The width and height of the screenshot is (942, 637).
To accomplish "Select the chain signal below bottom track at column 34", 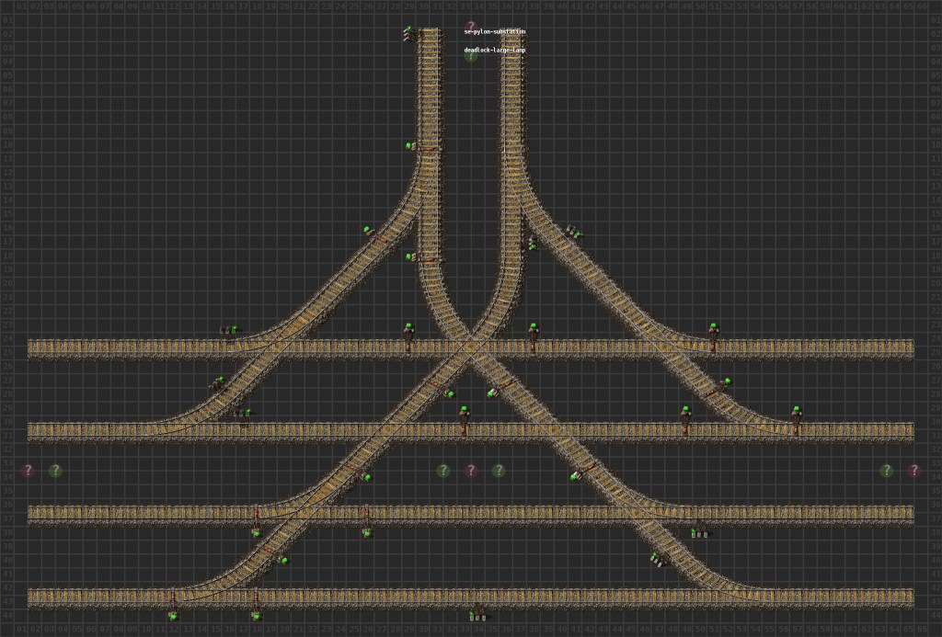I will point(477,615).
